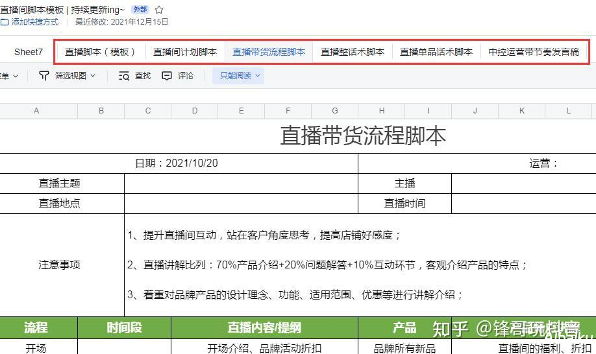Select the 直播带货流程脚本 sheet tab

(269, 52)
